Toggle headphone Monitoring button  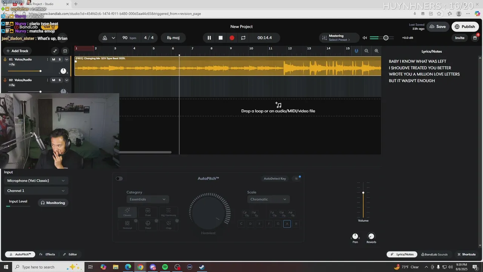pos(53,203)
